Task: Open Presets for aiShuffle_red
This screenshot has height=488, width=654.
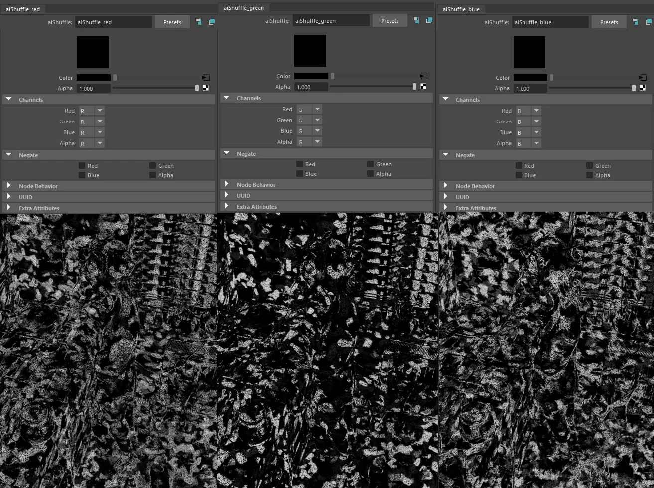Action: (x=172, y=22)
